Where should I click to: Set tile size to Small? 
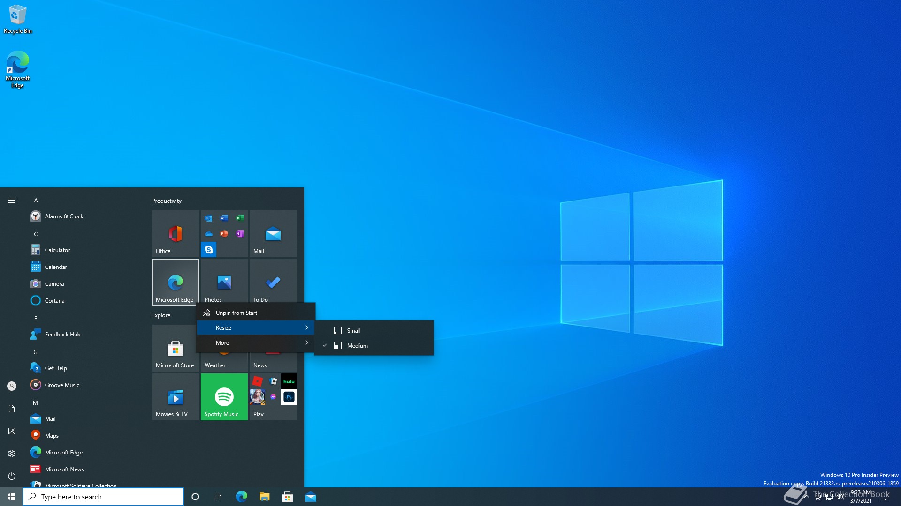[374, 331]
